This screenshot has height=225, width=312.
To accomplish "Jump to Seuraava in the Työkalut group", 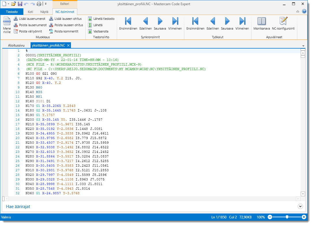I will (227, 24).
